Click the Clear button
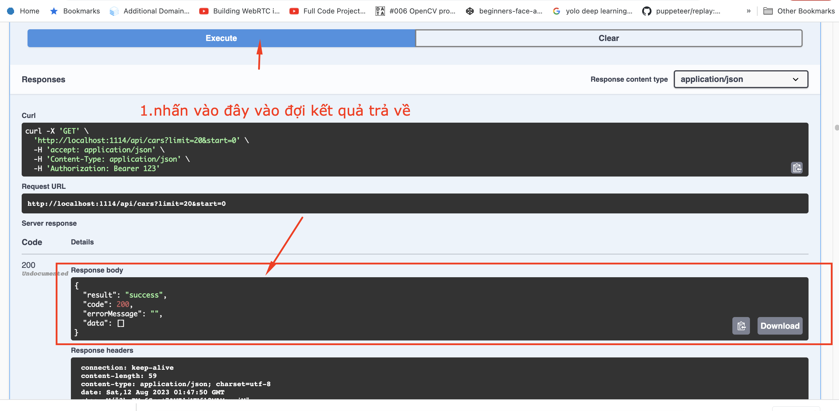The image size is (839, 411). [608, 38]
